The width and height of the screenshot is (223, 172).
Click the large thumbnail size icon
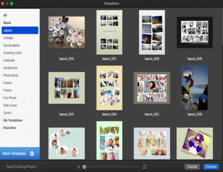coord(144,167)
